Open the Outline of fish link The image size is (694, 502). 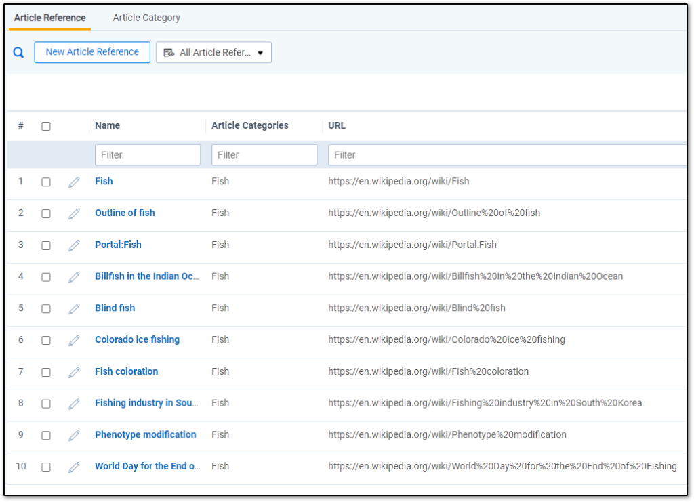tap(125, 213)
